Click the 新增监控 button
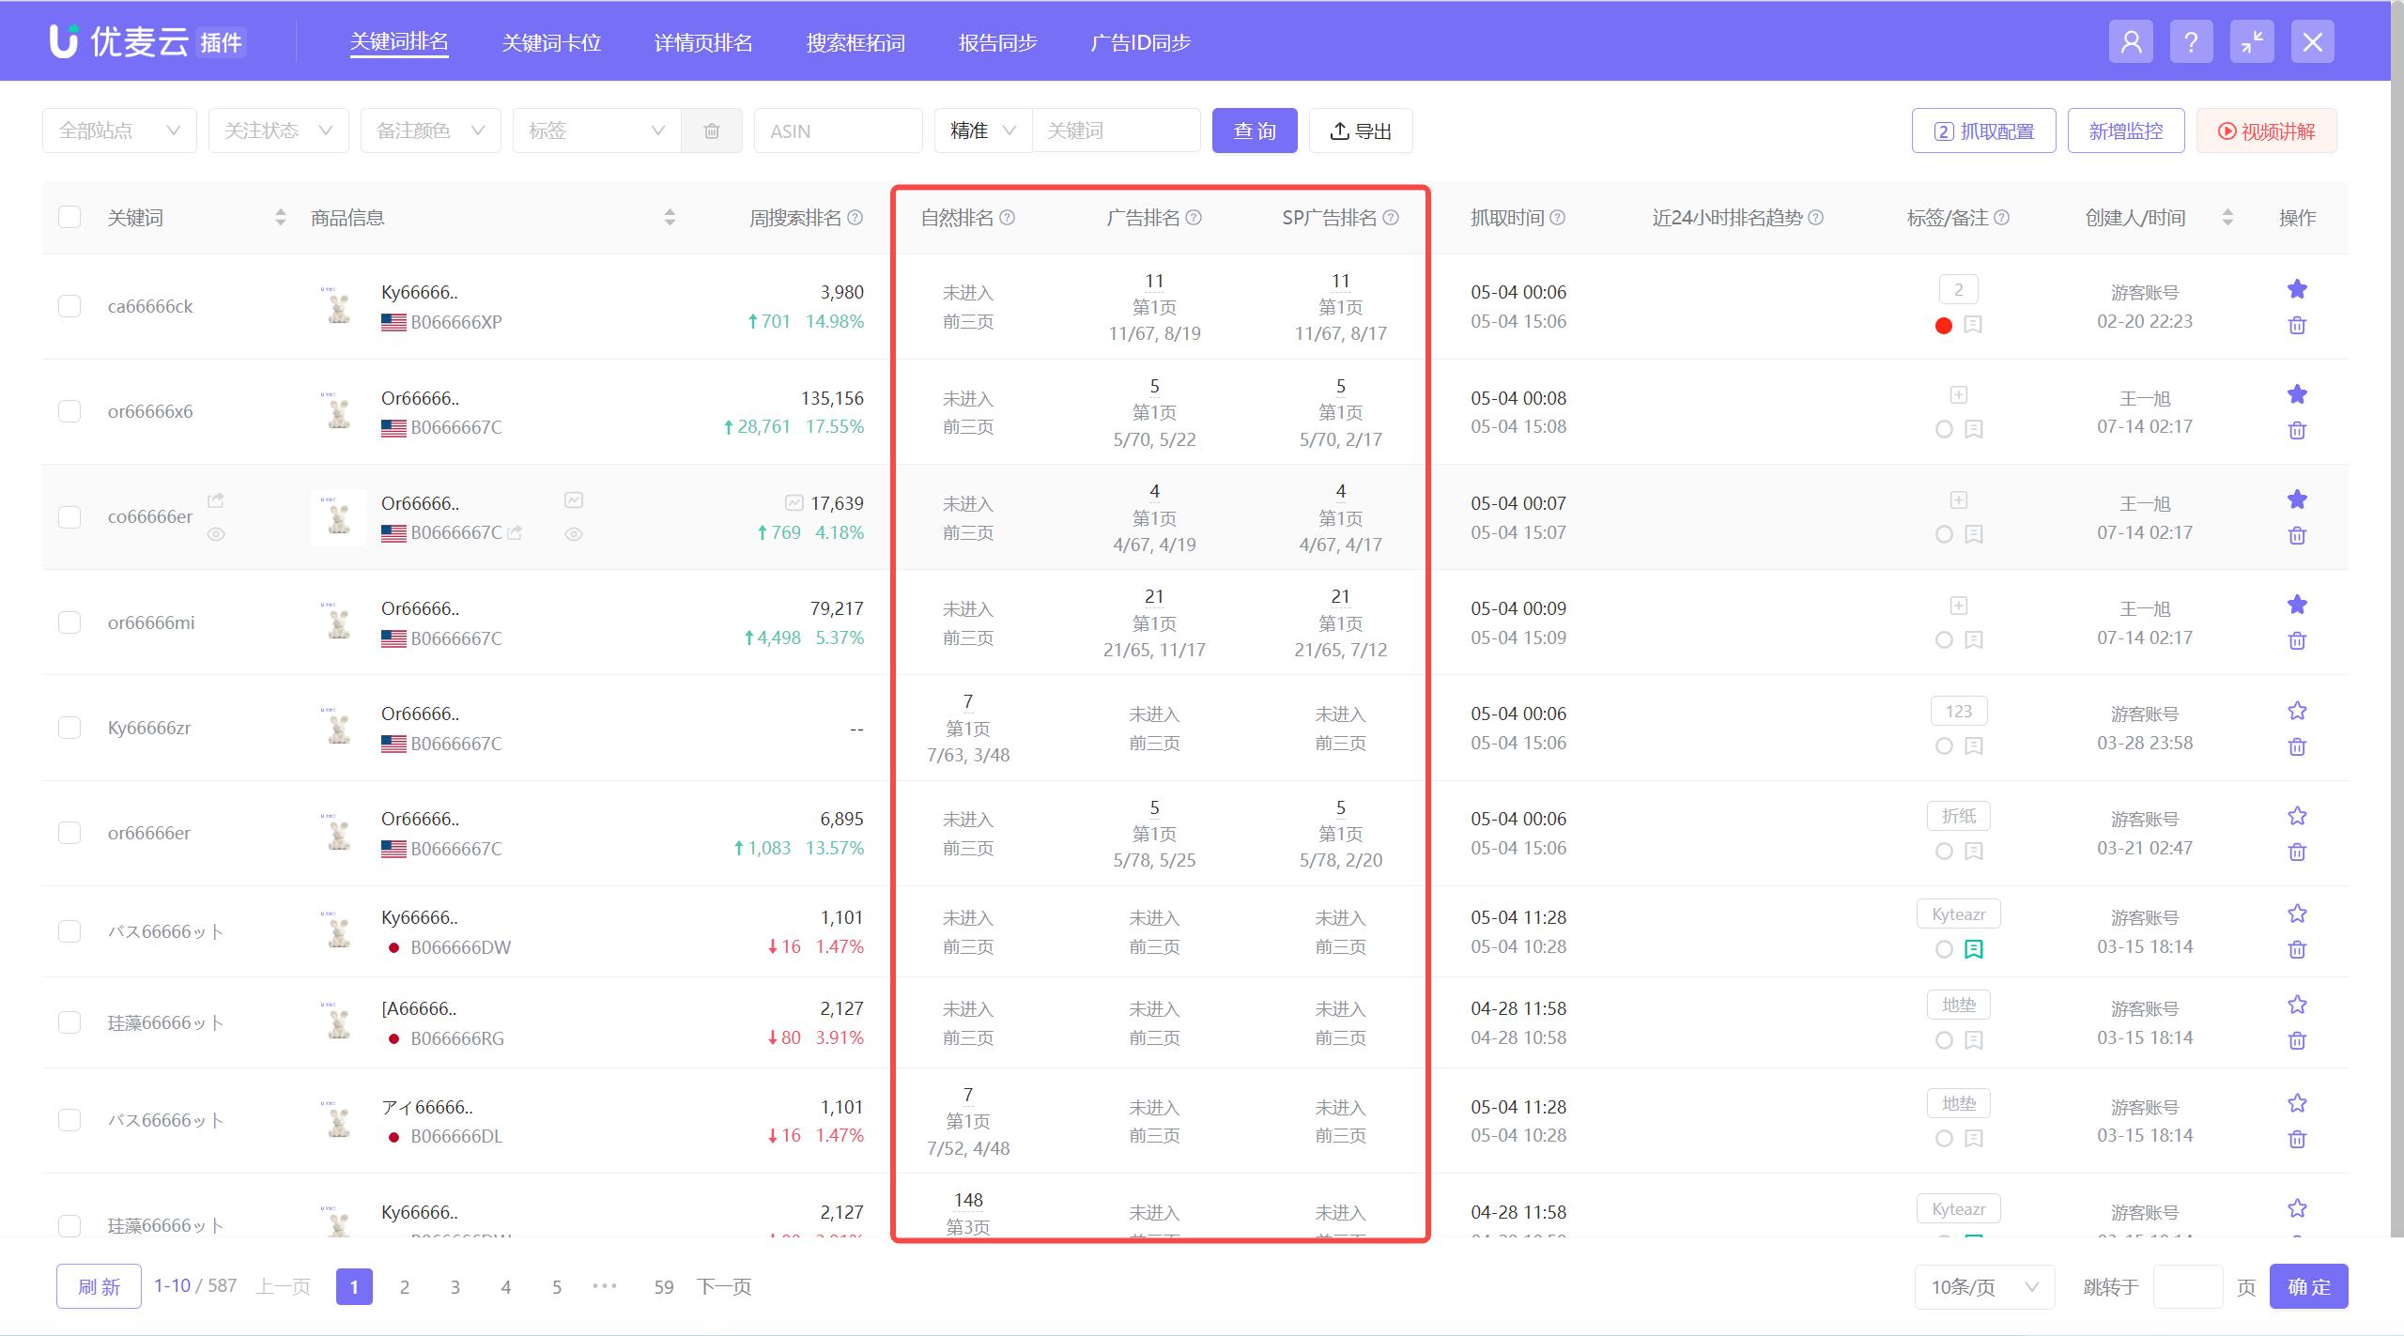Screen dimensions: 2404x1336 click(x=2126, y=130)
